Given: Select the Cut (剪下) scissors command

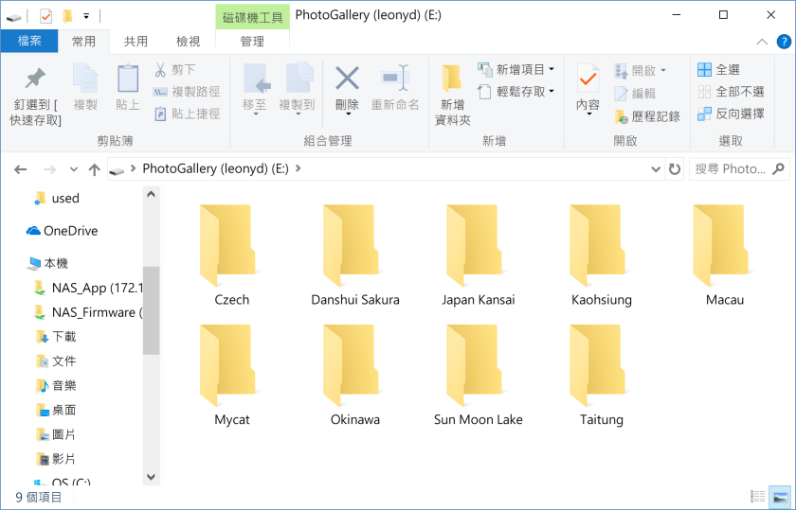Looking at the screenshot, I should click(x=175, y=69).
